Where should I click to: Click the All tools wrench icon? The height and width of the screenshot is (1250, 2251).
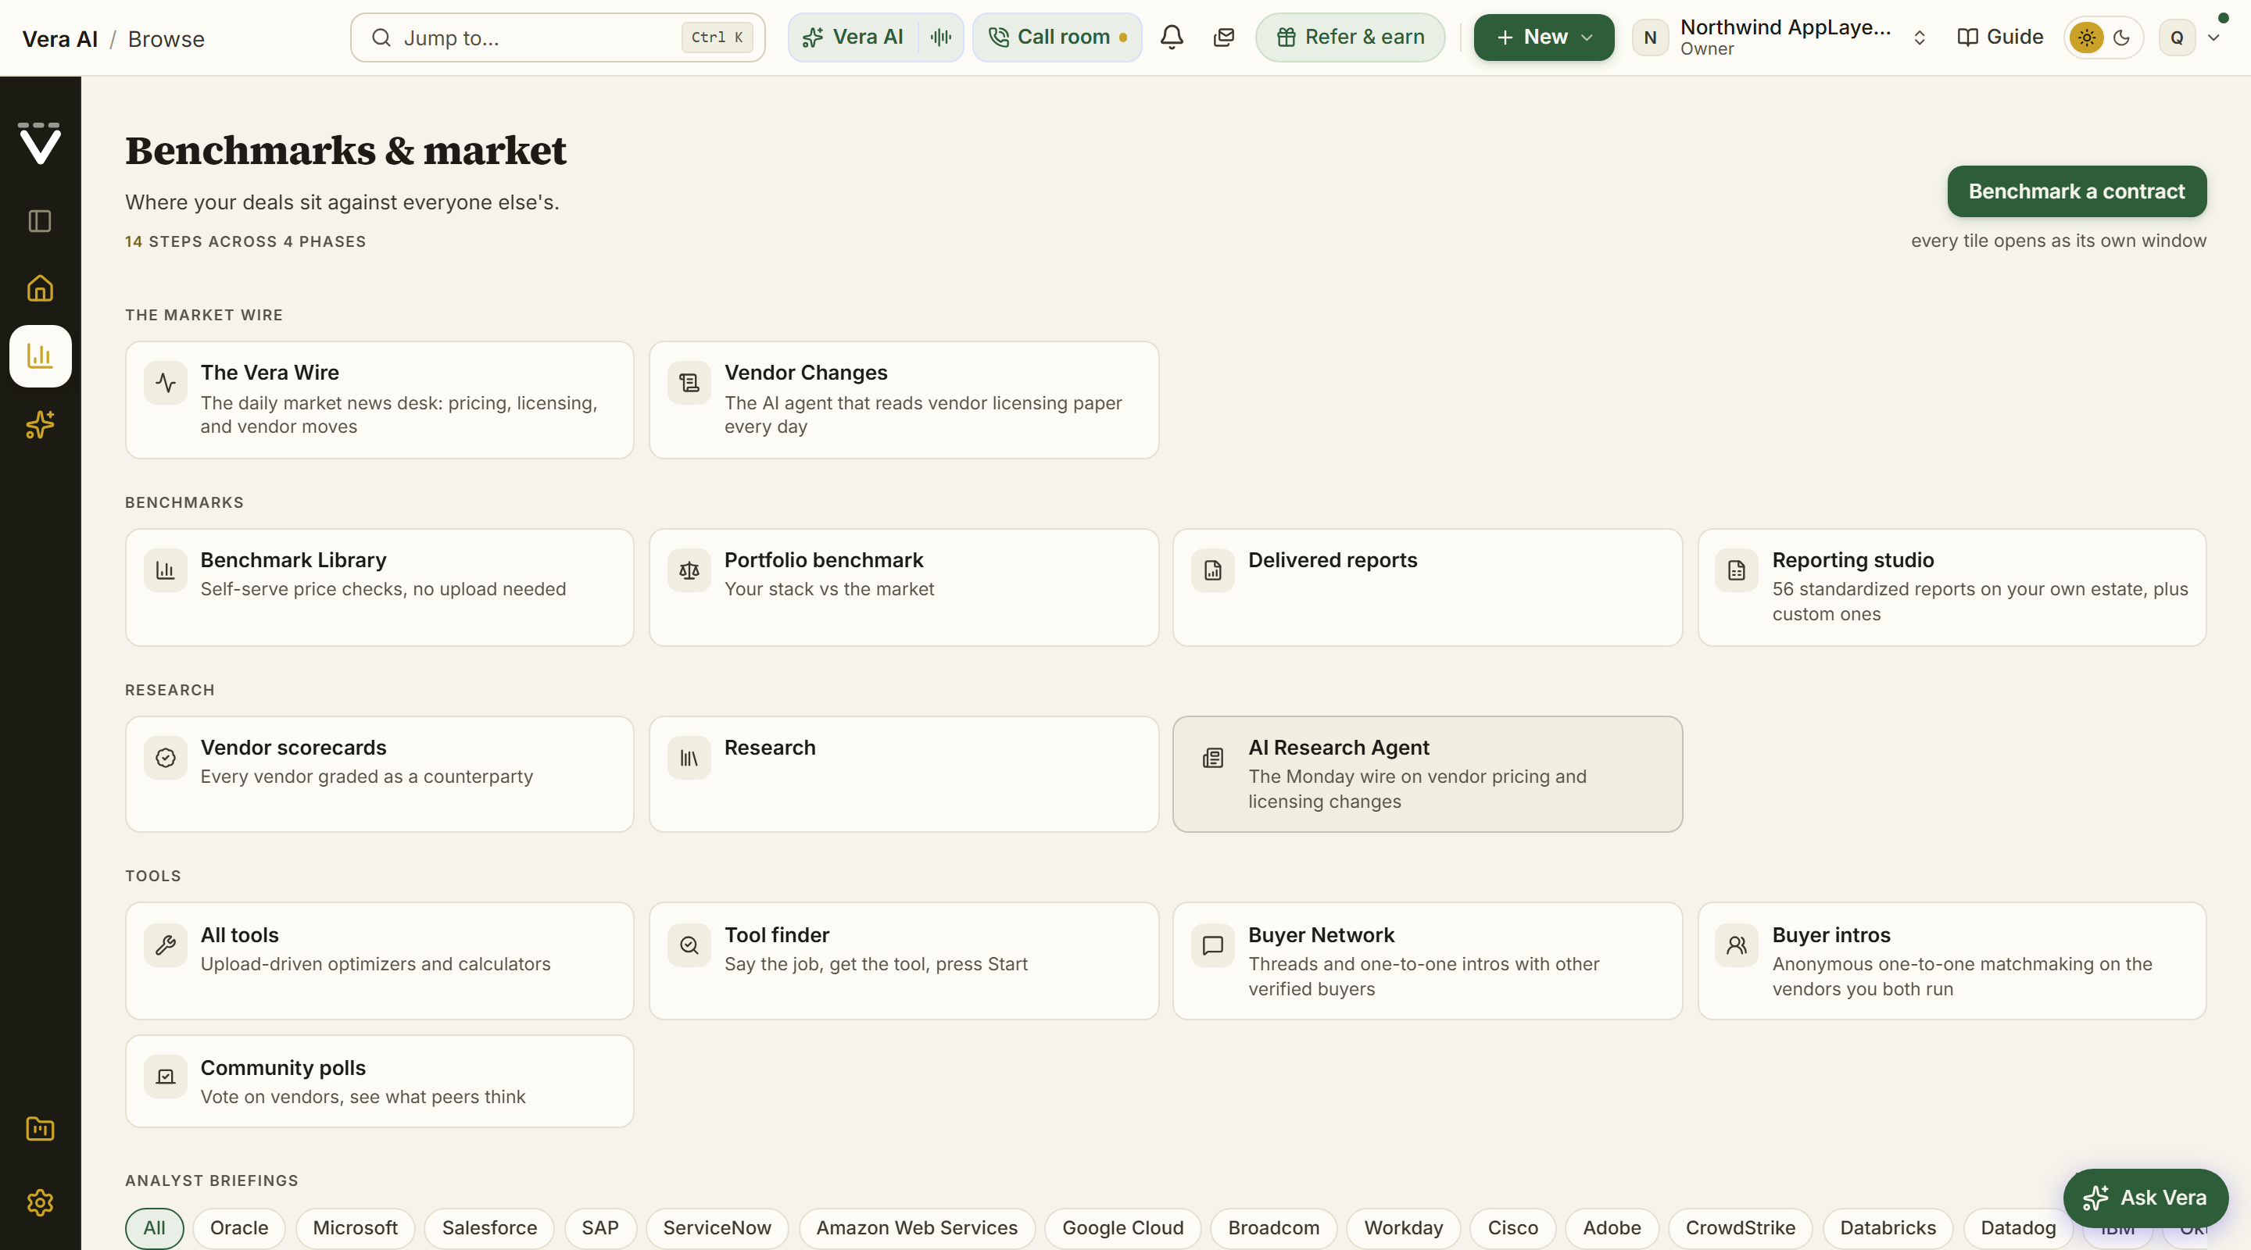[x=165, y=945]
